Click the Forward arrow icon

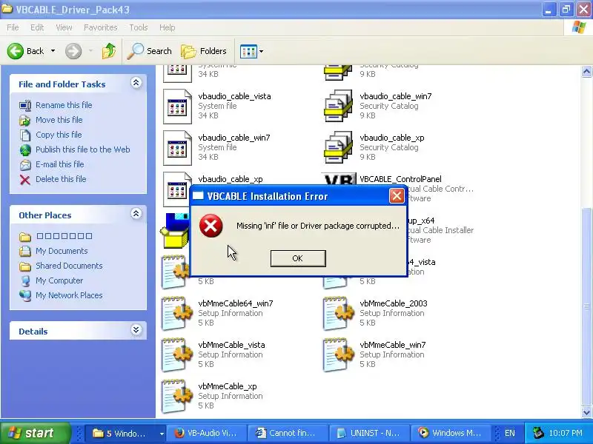(73, 51)
